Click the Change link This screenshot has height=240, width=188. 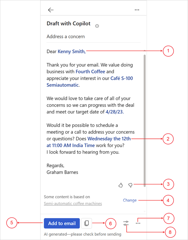pyautogui.click(x=130, y=200)
